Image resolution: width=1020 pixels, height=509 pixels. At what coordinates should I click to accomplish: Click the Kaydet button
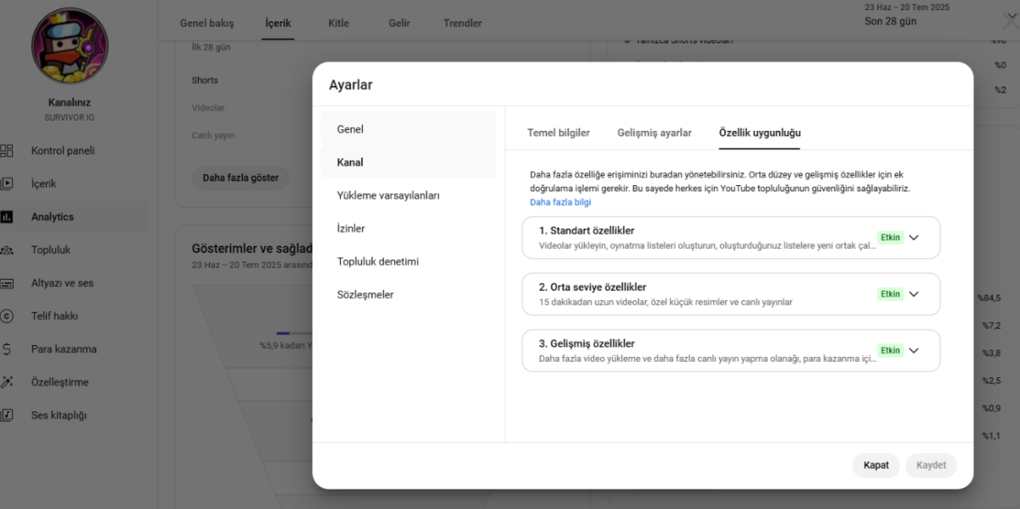coord(931,466)
